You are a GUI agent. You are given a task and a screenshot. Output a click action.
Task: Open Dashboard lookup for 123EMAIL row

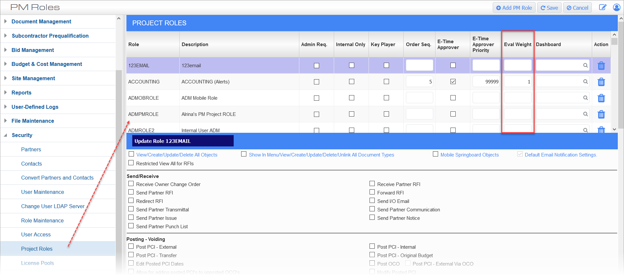point(585,65)
